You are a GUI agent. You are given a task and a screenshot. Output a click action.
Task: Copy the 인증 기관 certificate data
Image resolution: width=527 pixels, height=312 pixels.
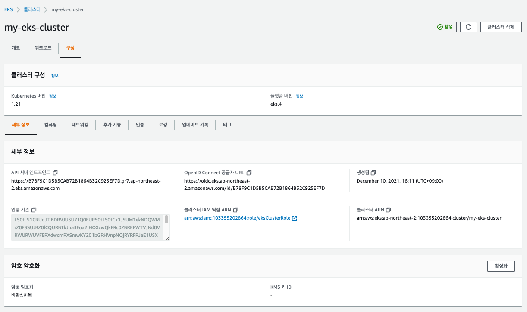coord(34,210)
